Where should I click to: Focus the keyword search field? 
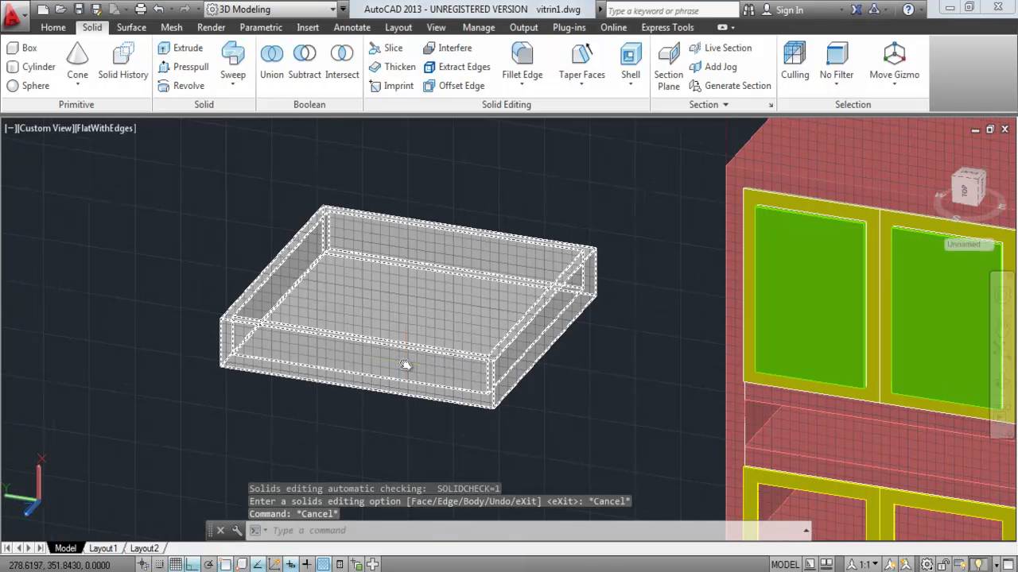(x=672, y=10)
